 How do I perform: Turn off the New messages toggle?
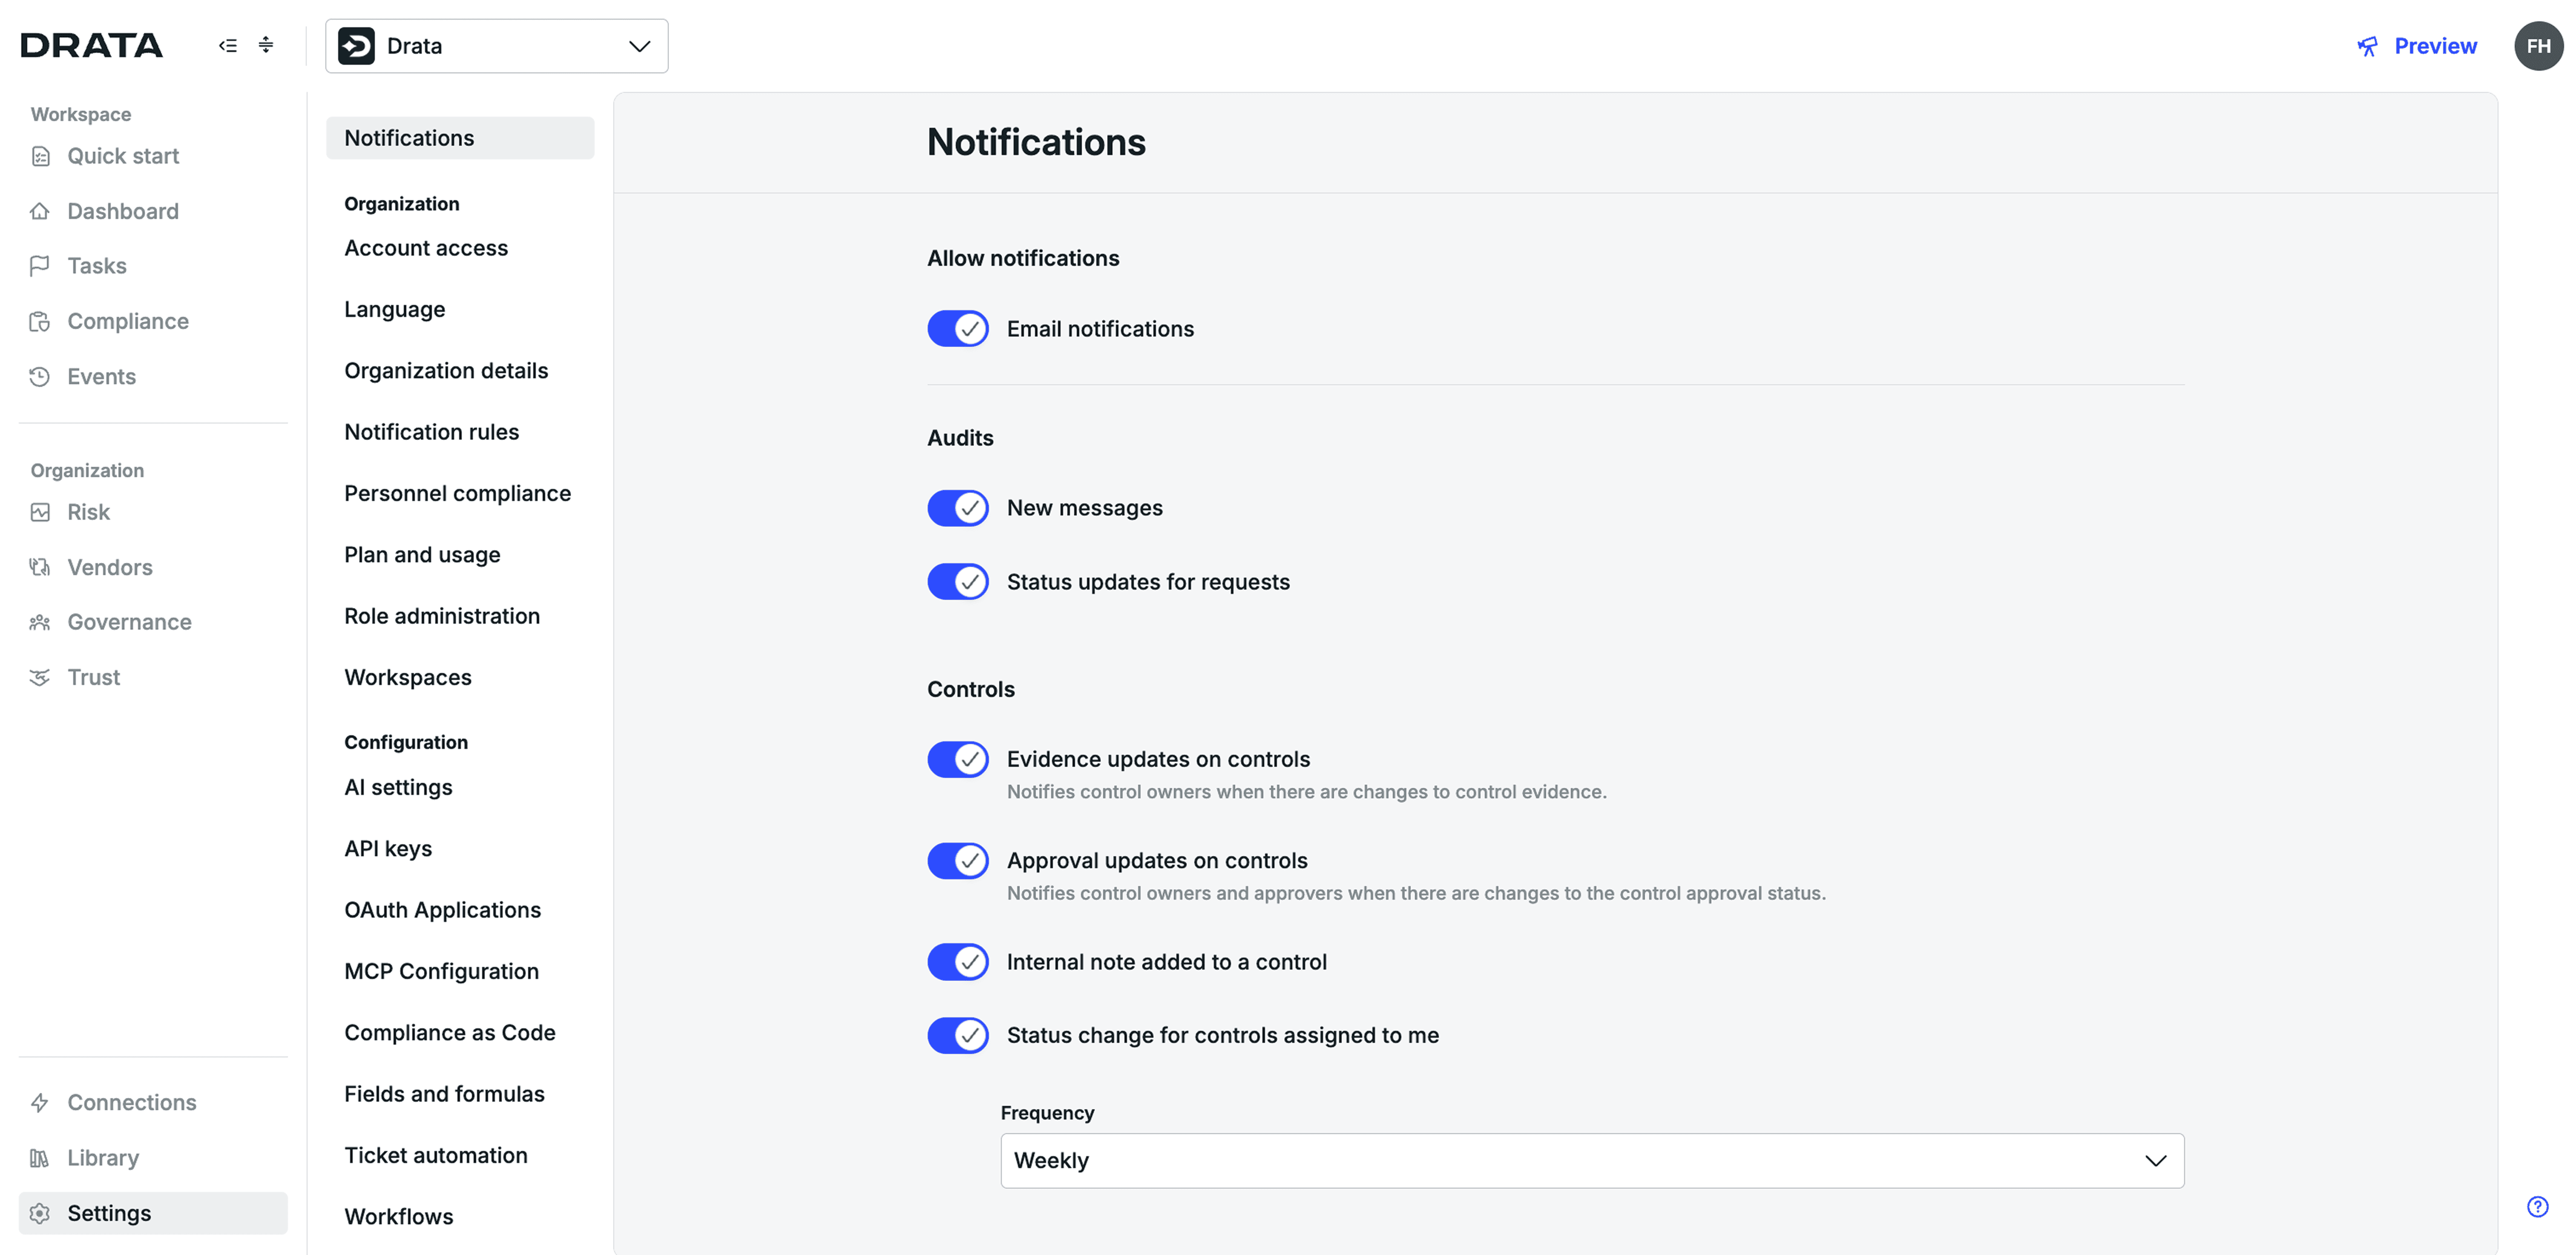click(x=957, y=508)
